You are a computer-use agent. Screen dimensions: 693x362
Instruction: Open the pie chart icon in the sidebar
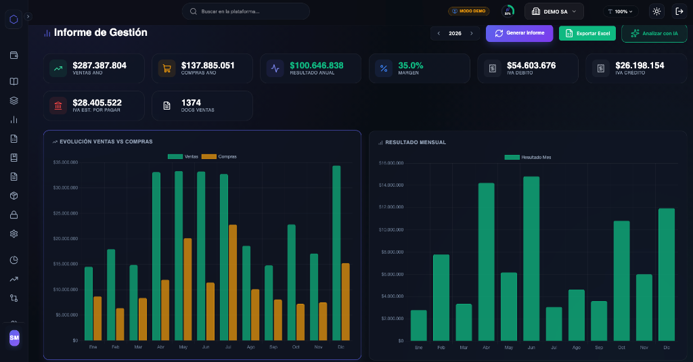pos(14,260)
